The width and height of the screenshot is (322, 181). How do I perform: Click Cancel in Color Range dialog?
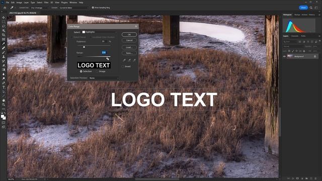click(x=129, y=40)
